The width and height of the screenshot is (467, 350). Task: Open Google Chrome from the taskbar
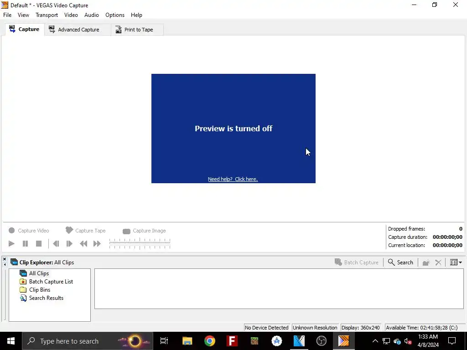click(210, 341)
